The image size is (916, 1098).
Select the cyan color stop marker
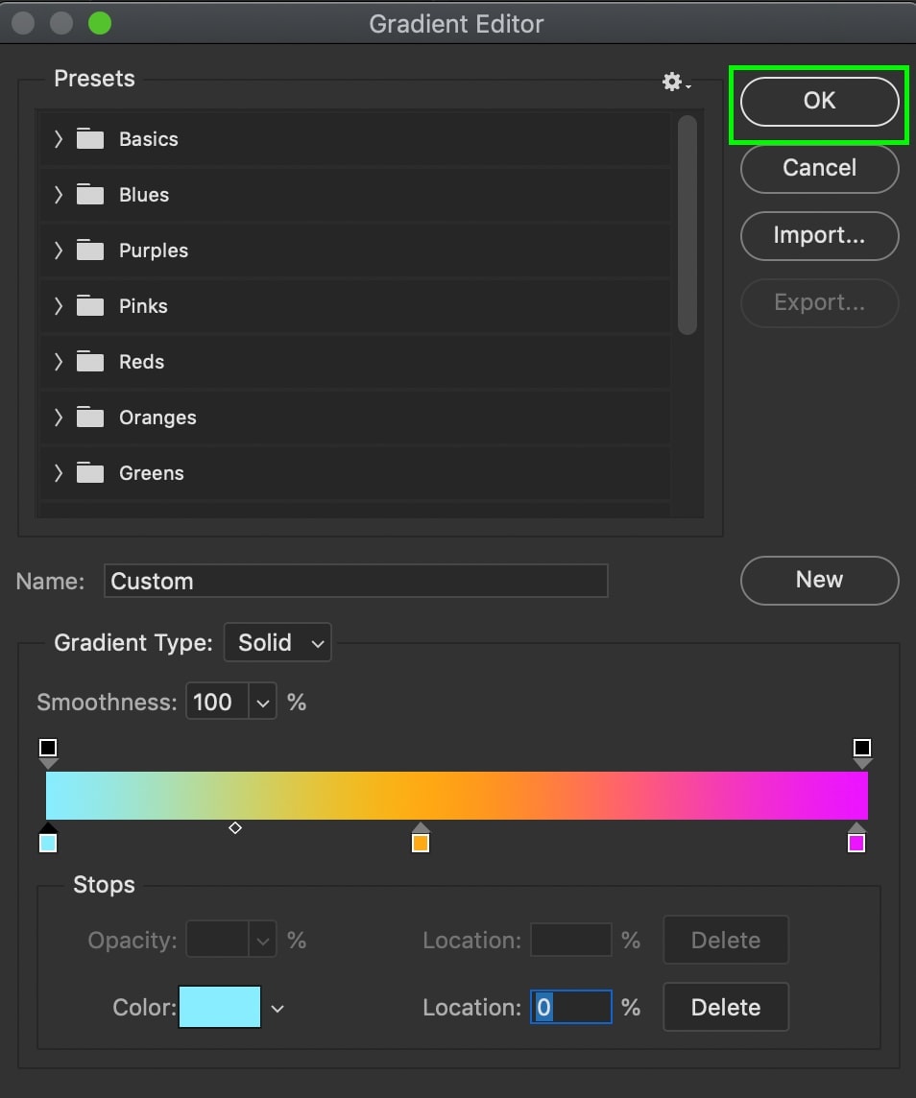tap(48, 839)
